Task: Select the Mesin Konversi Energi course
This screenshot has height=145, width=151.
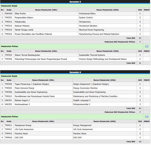Action: pos(24,88)
